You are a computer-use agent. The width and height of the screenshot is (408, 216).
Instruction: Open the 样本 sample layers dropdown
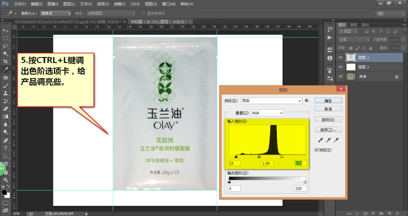click(x=111, y=13)
